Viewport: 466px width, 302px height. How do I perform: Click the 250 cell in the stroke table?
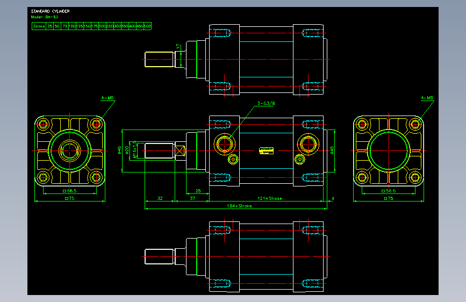(110, 26)
